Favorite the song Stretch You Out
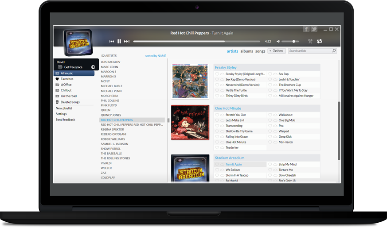This screenshot has width=387, height=228. pyautogui.click(x=217, y=115)
